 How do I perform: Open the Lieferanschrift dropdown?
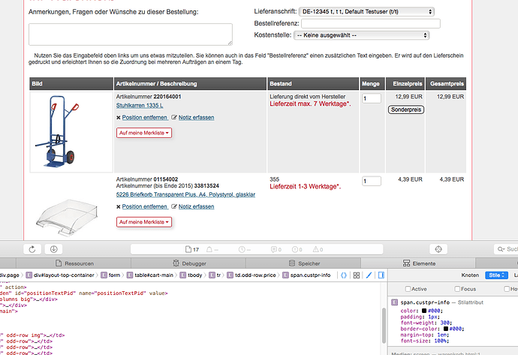coord(365,12)
